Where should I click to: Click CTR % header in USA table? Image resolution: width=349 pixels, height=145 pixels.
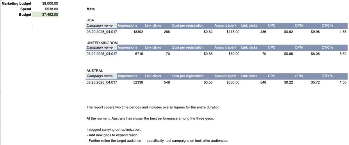[x=327, y=26]
